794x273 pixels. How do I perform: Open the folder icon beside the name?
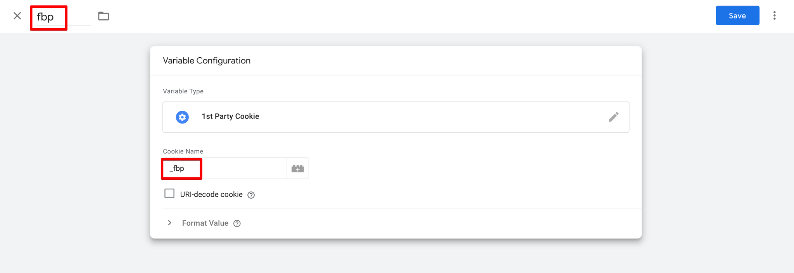(104, 16)
